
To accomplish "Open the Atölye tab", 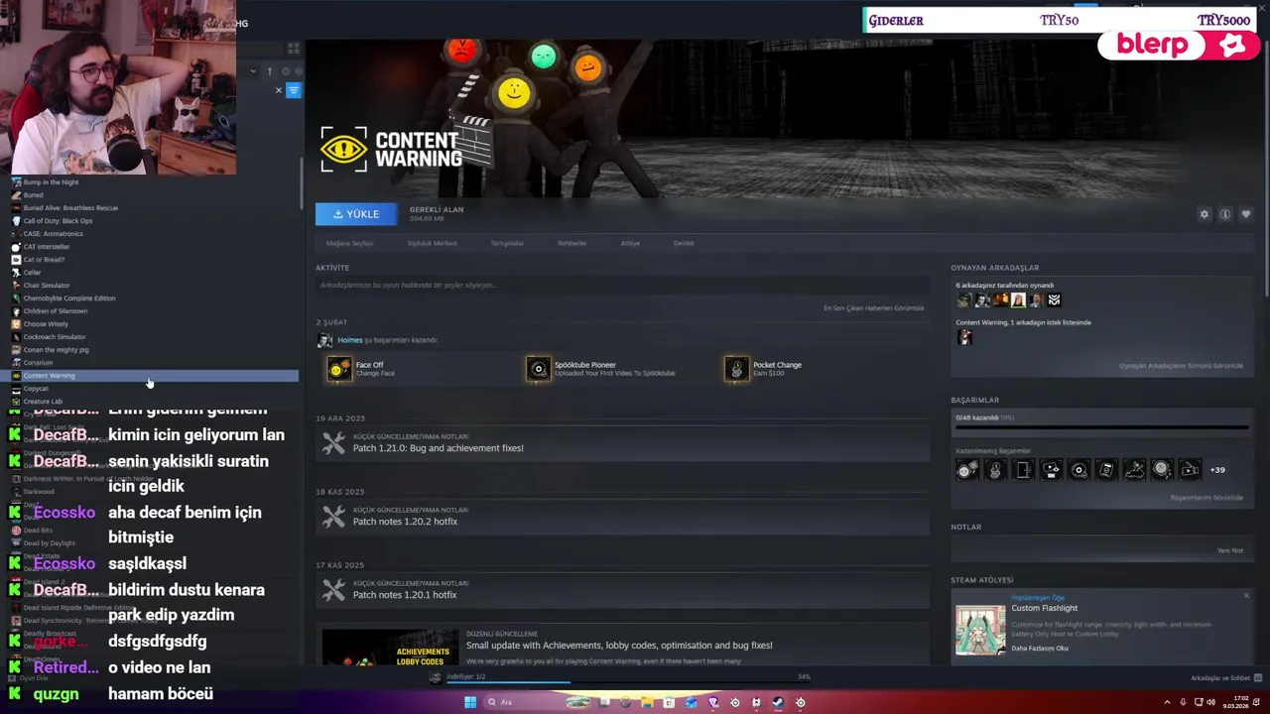I will (630, 243).
